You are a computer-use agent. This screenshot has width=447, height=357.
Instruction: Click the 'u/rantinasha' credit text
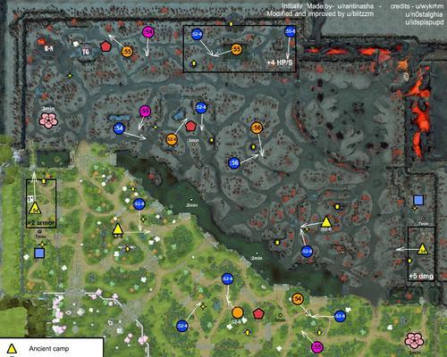click(x=356, y=6)
